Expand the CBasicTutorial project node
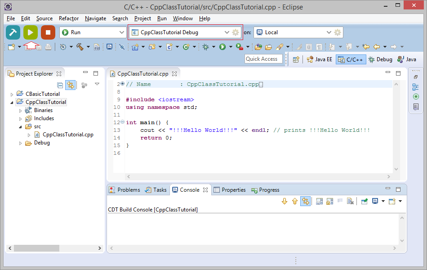 point(12,94)
